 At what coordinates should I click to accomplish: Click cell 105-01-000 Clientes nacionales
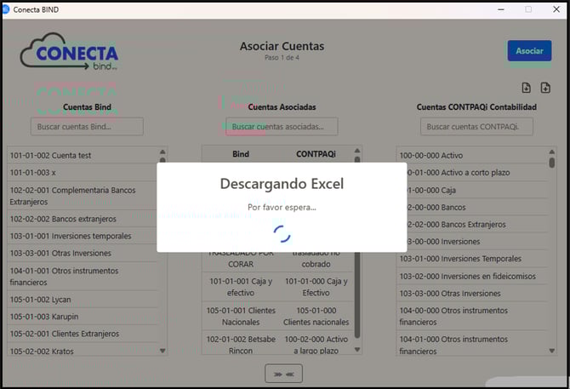pos(316,316)
